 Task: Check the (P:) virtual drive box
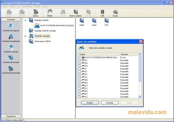point(79,88)
